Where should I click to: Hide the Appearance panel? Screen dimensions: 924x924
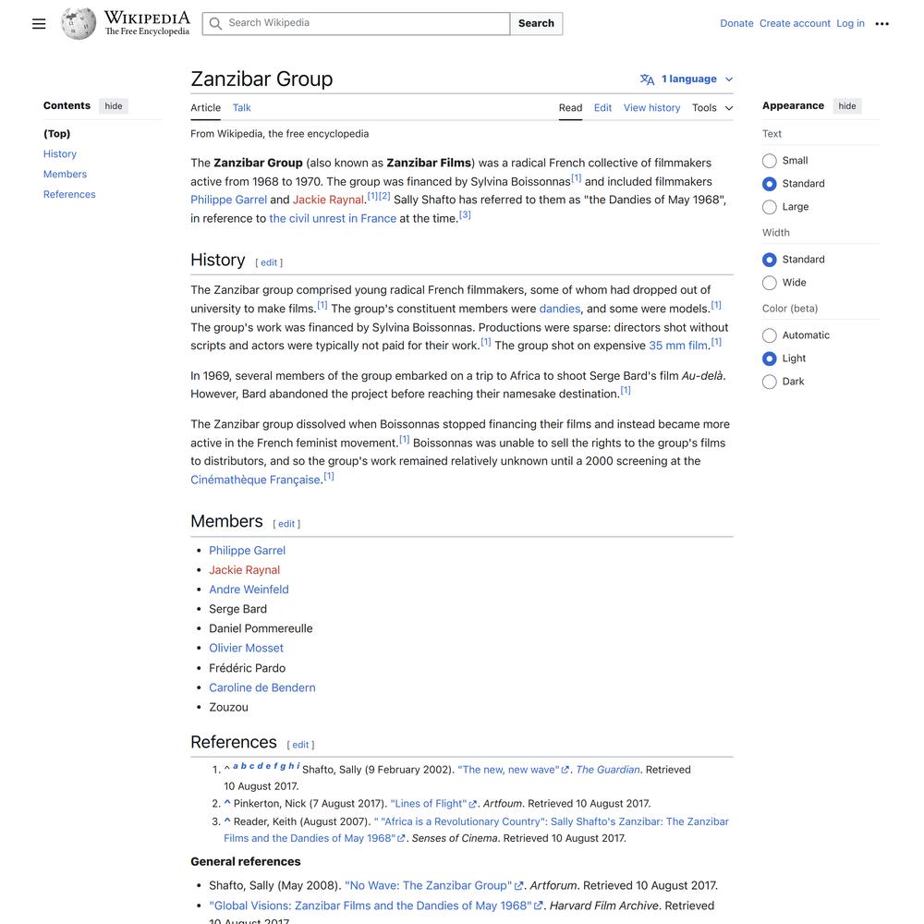pos(846,106)
